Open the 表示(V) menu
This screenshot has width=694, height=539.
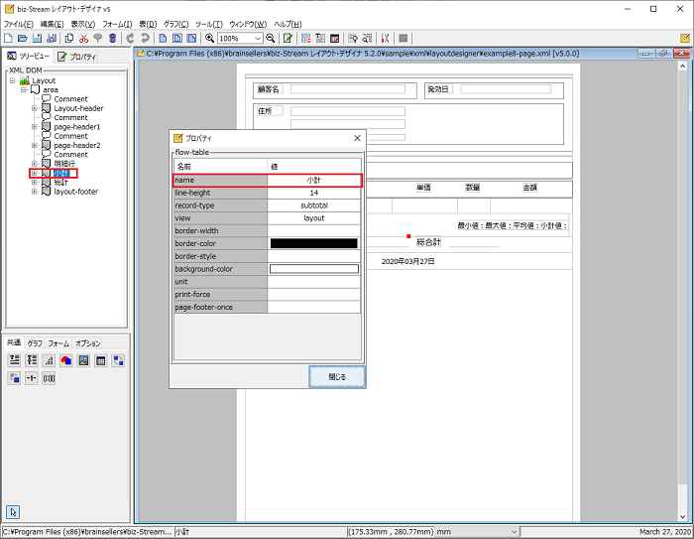click(83, 24)
